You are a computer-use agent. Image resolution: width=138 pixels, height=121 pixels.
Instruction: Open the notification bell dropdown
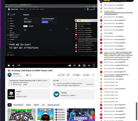click(28, 75)
